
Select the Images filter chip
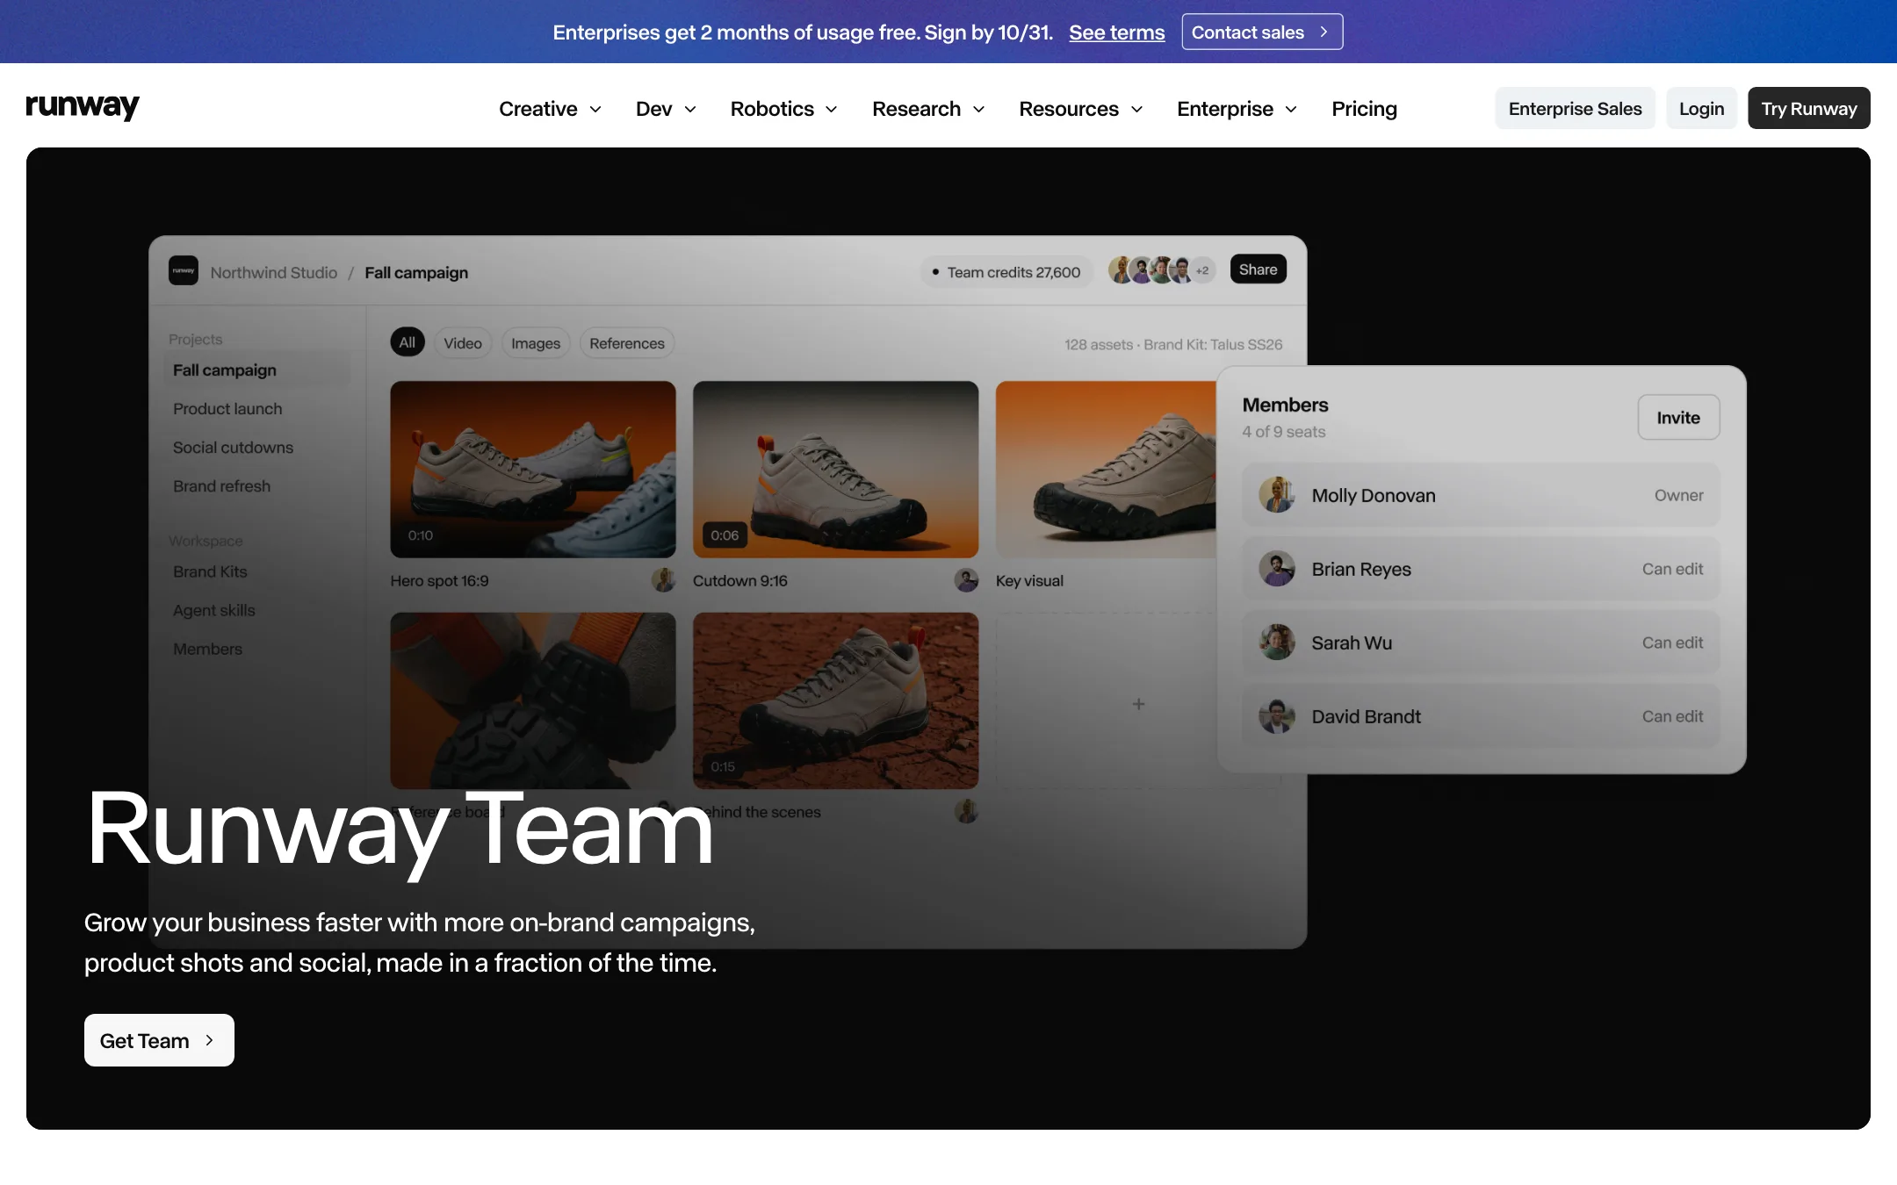point(536,342)
